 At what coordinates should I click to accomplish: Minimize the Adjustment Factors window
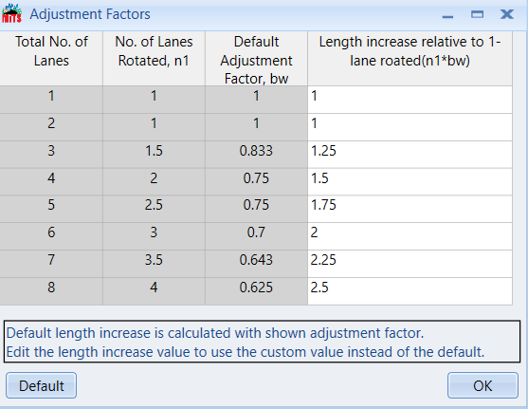click(447, 14)
